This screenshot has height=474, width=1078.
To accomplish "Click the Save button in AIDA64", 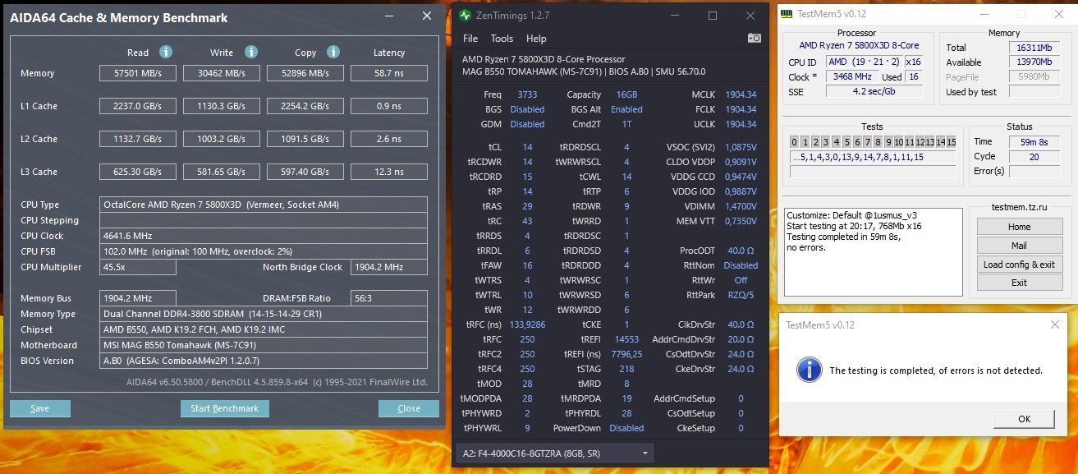I will 40,408.
